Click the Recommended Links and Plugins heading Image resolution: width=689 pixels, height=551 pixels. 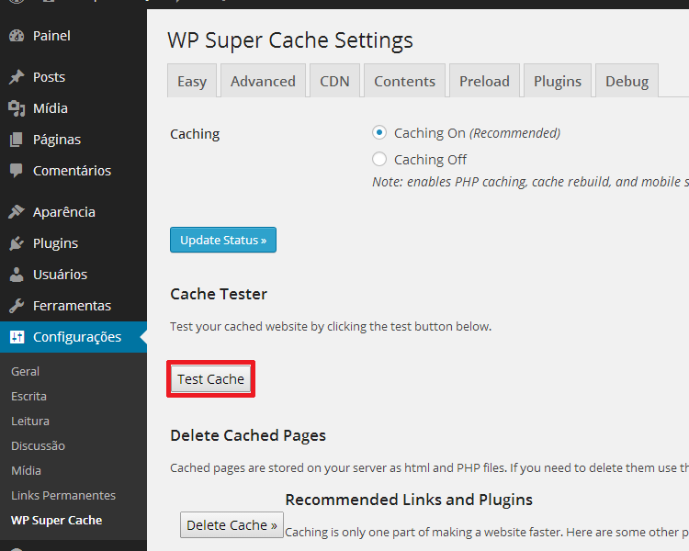coord(409,500)
